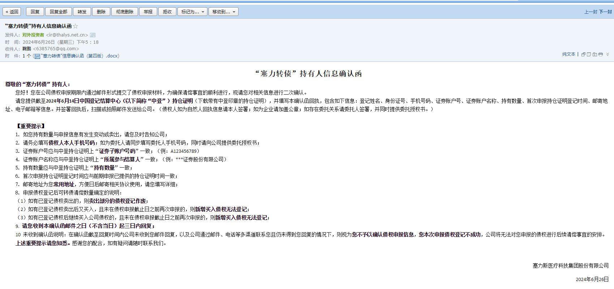This screenshot has height=289, width=614.
Task: Click the attachment count "1 个"
Action: 27,56
